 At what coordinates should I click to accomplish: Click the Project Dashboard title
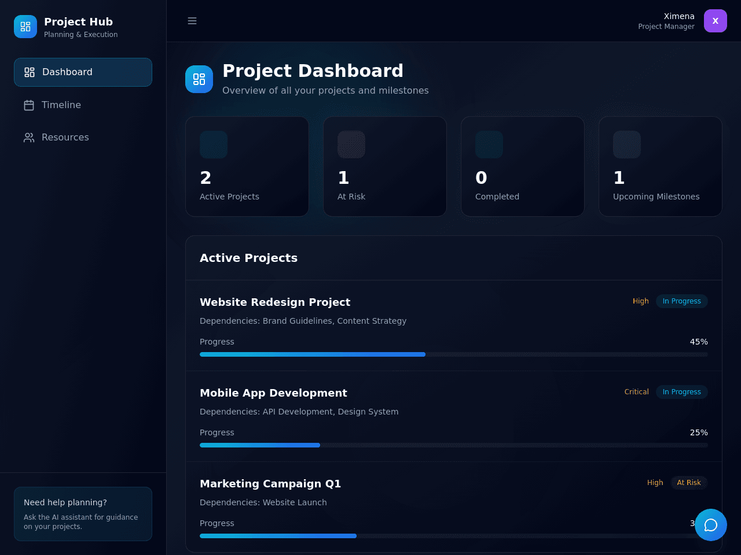pos(313,71)
